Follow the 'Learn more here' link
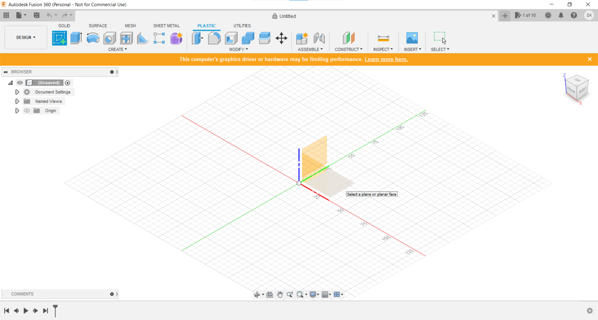Viewport: 598px width, 320px height. [386, 59]
